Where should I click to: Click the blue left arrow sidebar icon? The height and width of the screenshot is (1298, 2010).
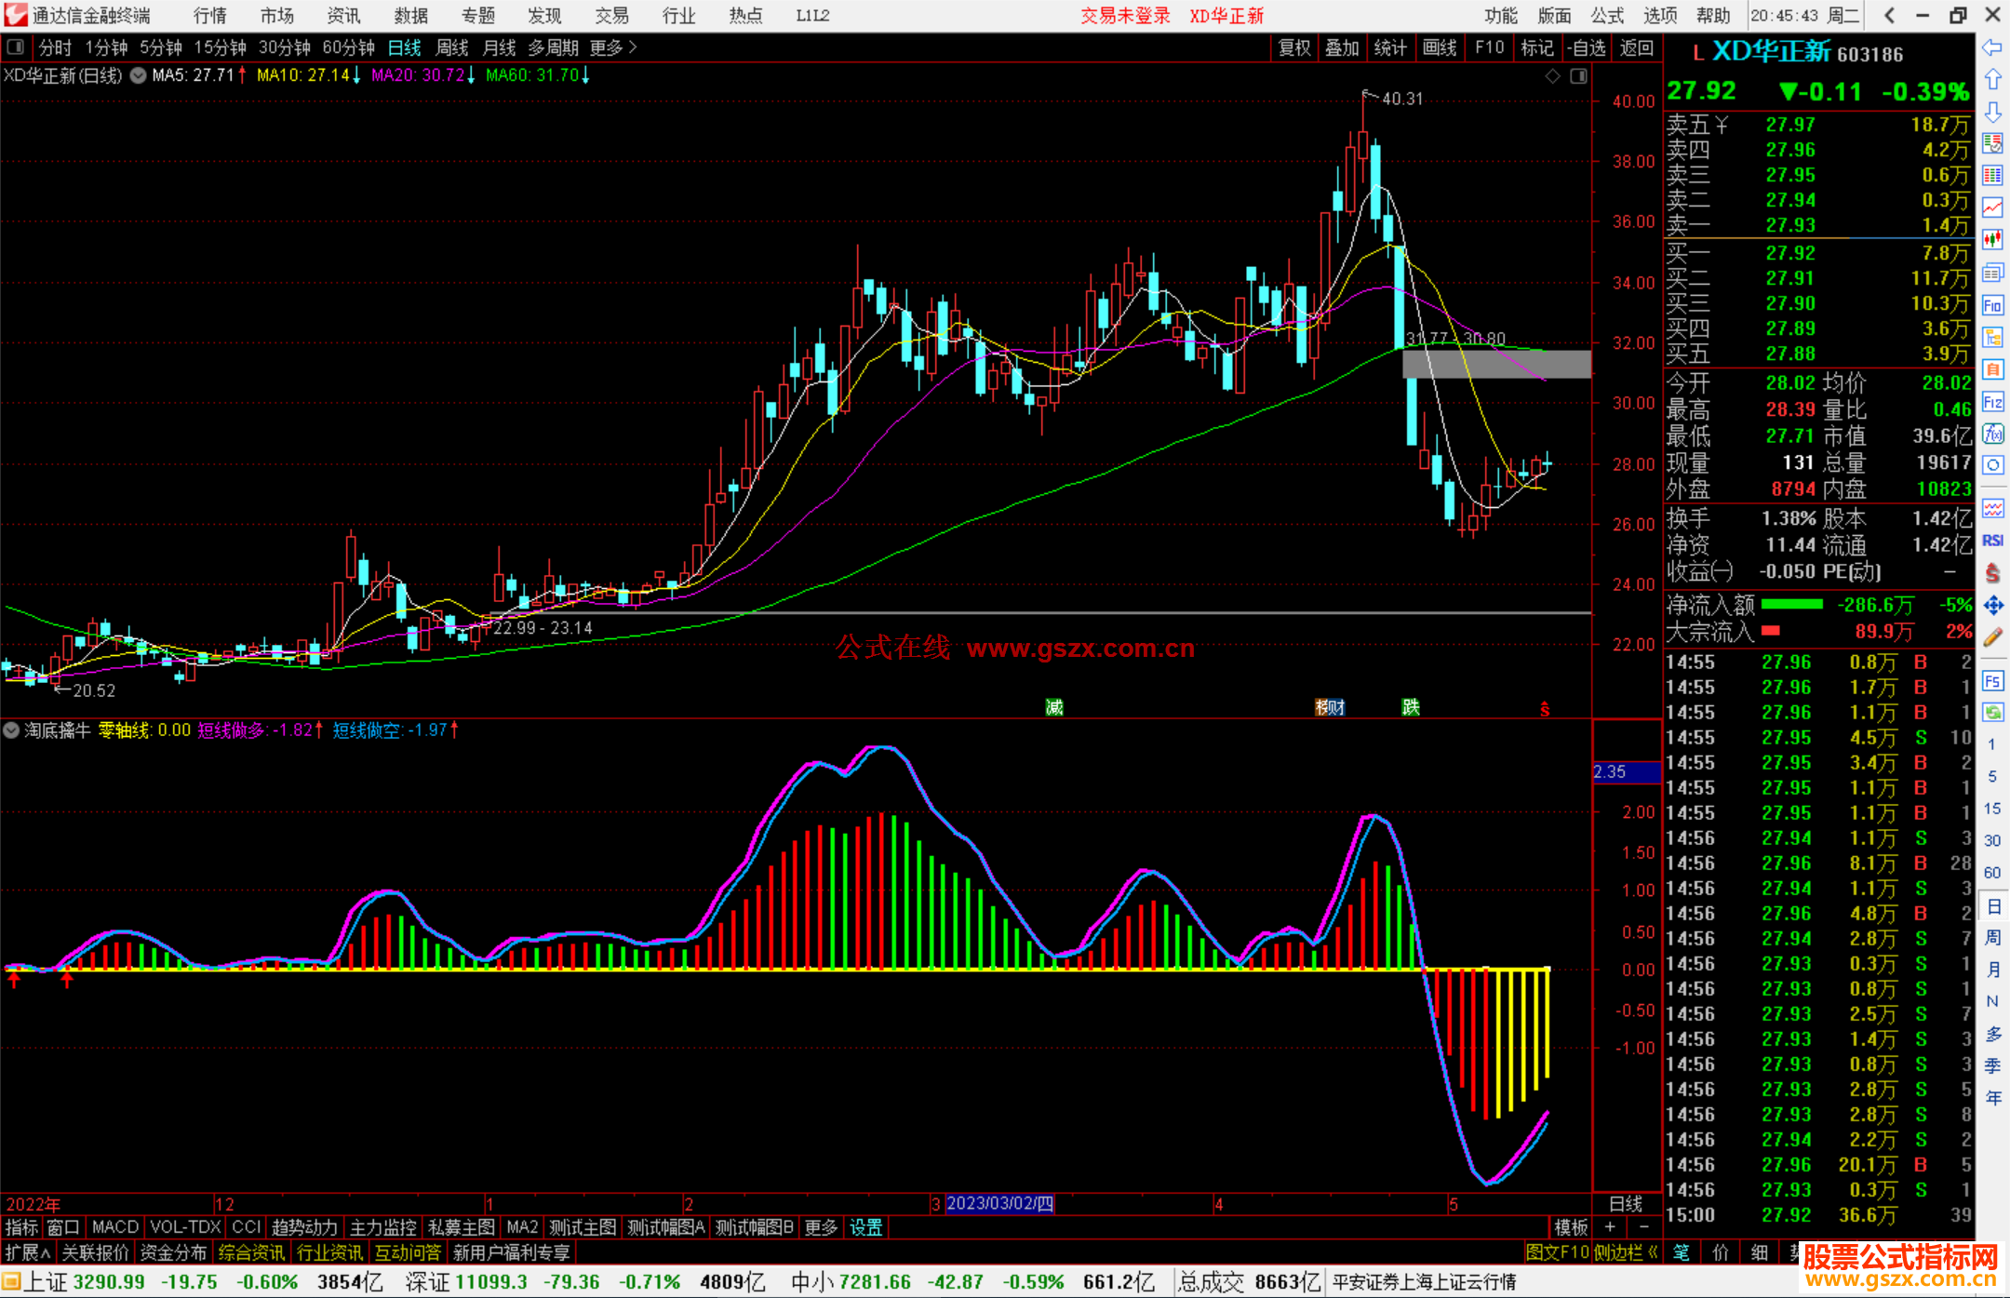1992,47
